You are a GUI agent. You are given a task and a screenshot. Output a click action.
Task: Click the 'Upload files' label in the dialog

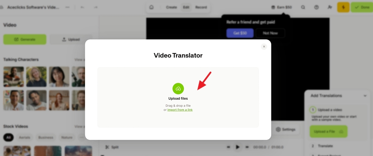click(x=178, y=98)
